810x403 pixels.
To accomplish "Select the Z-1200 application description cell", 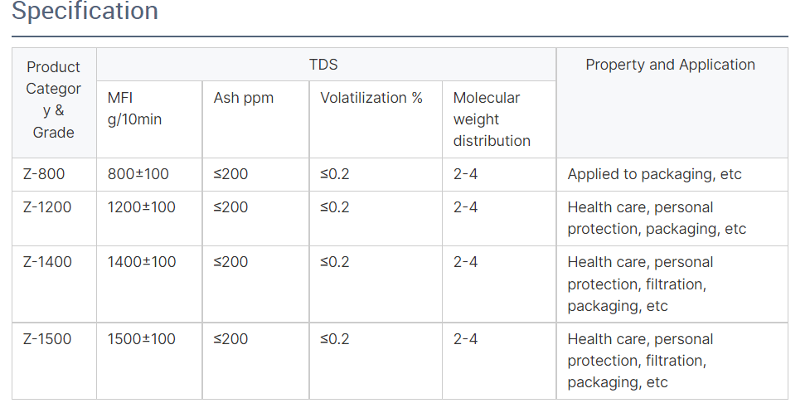I will pos(672,219).
